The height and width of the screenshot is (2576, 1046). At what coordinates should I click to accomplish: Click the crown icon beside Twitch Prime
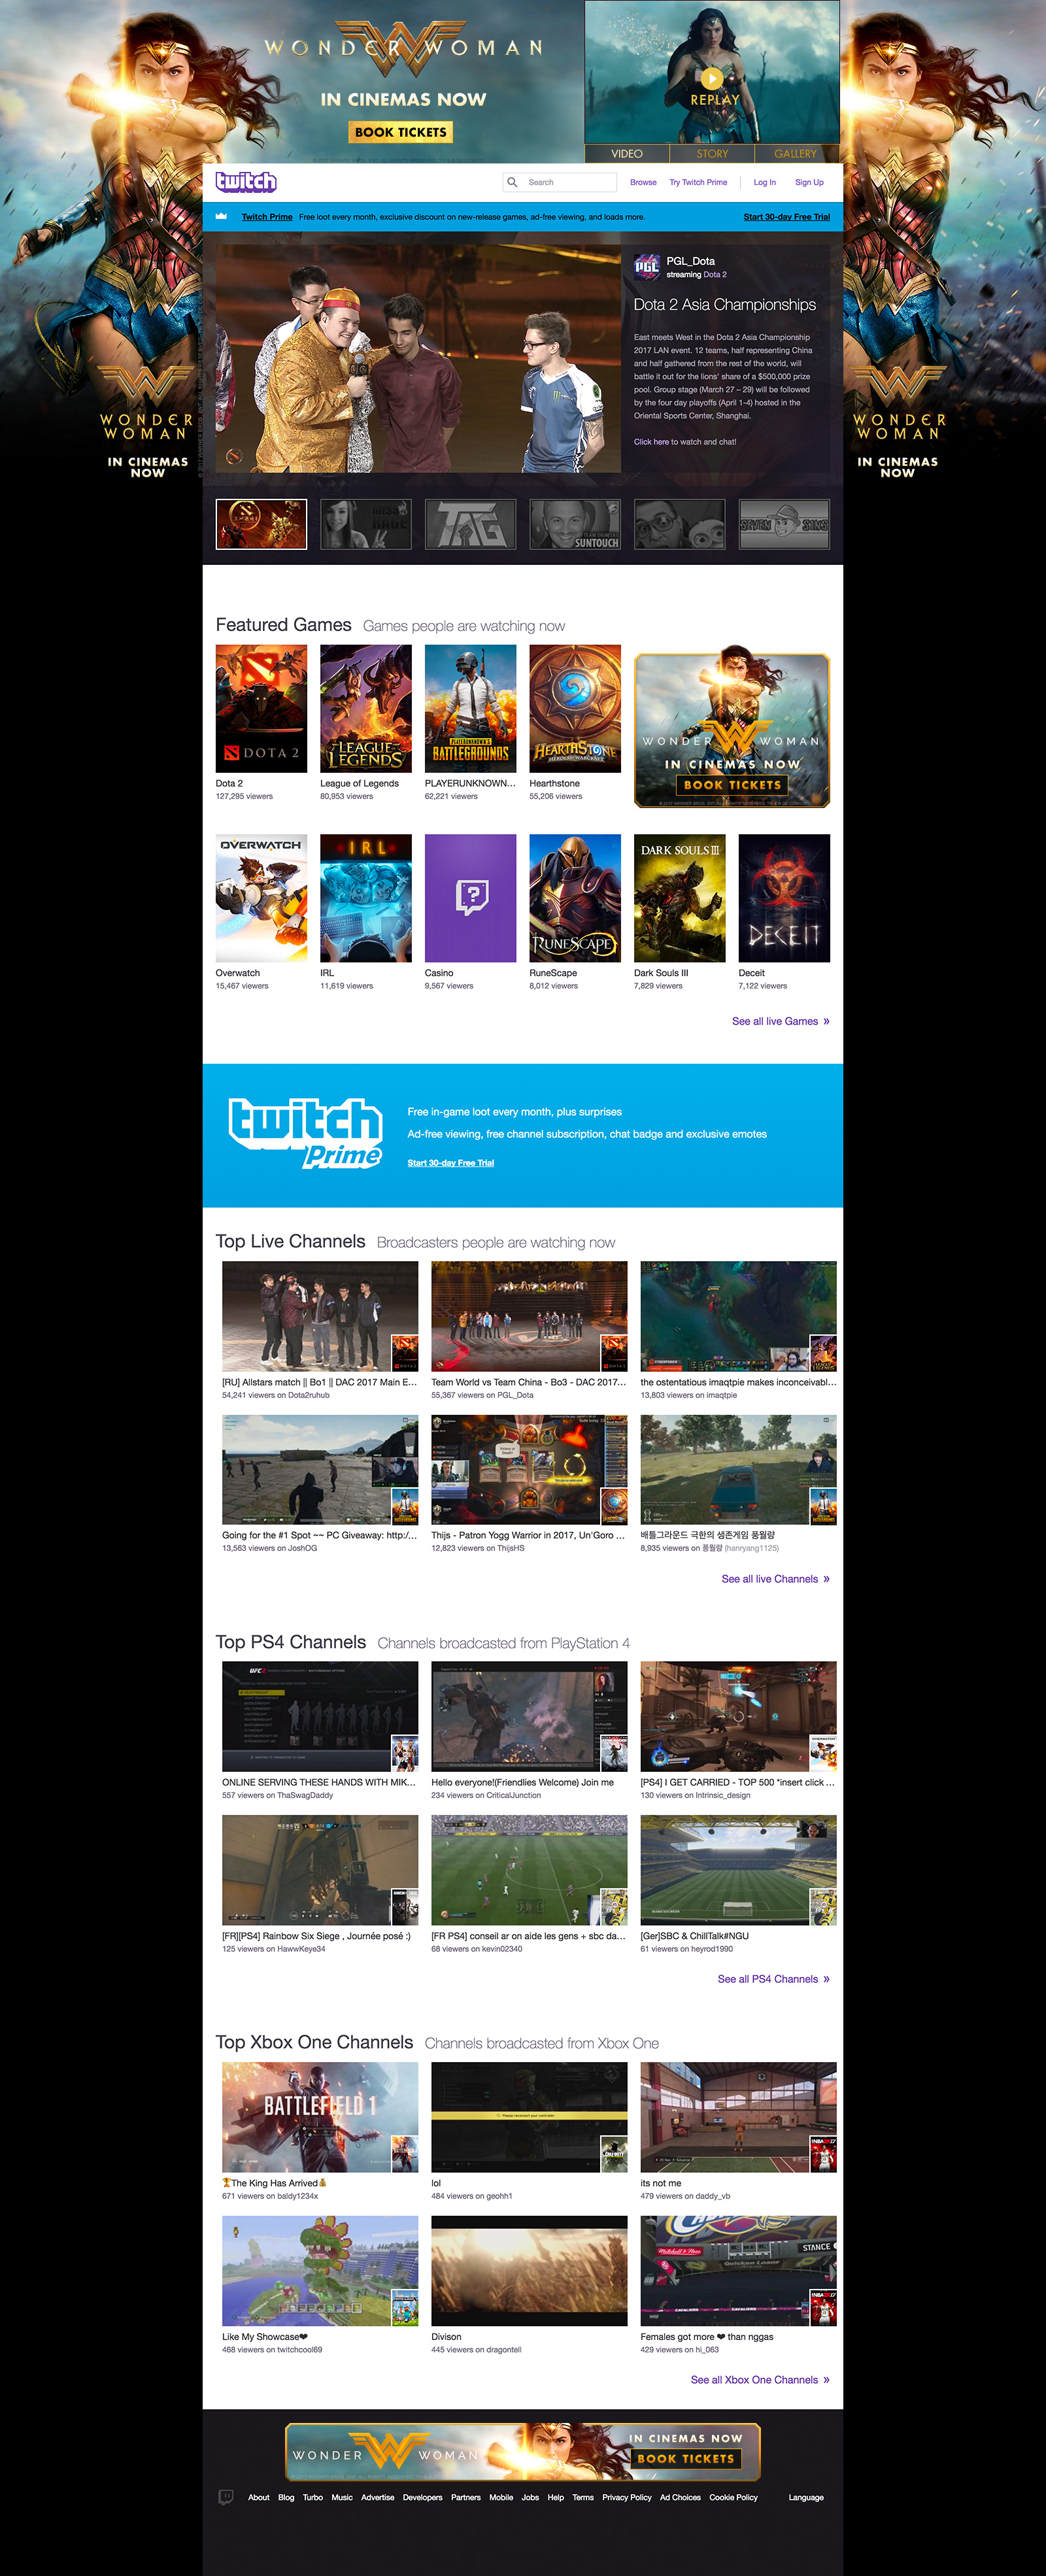[x=221, y=216]
